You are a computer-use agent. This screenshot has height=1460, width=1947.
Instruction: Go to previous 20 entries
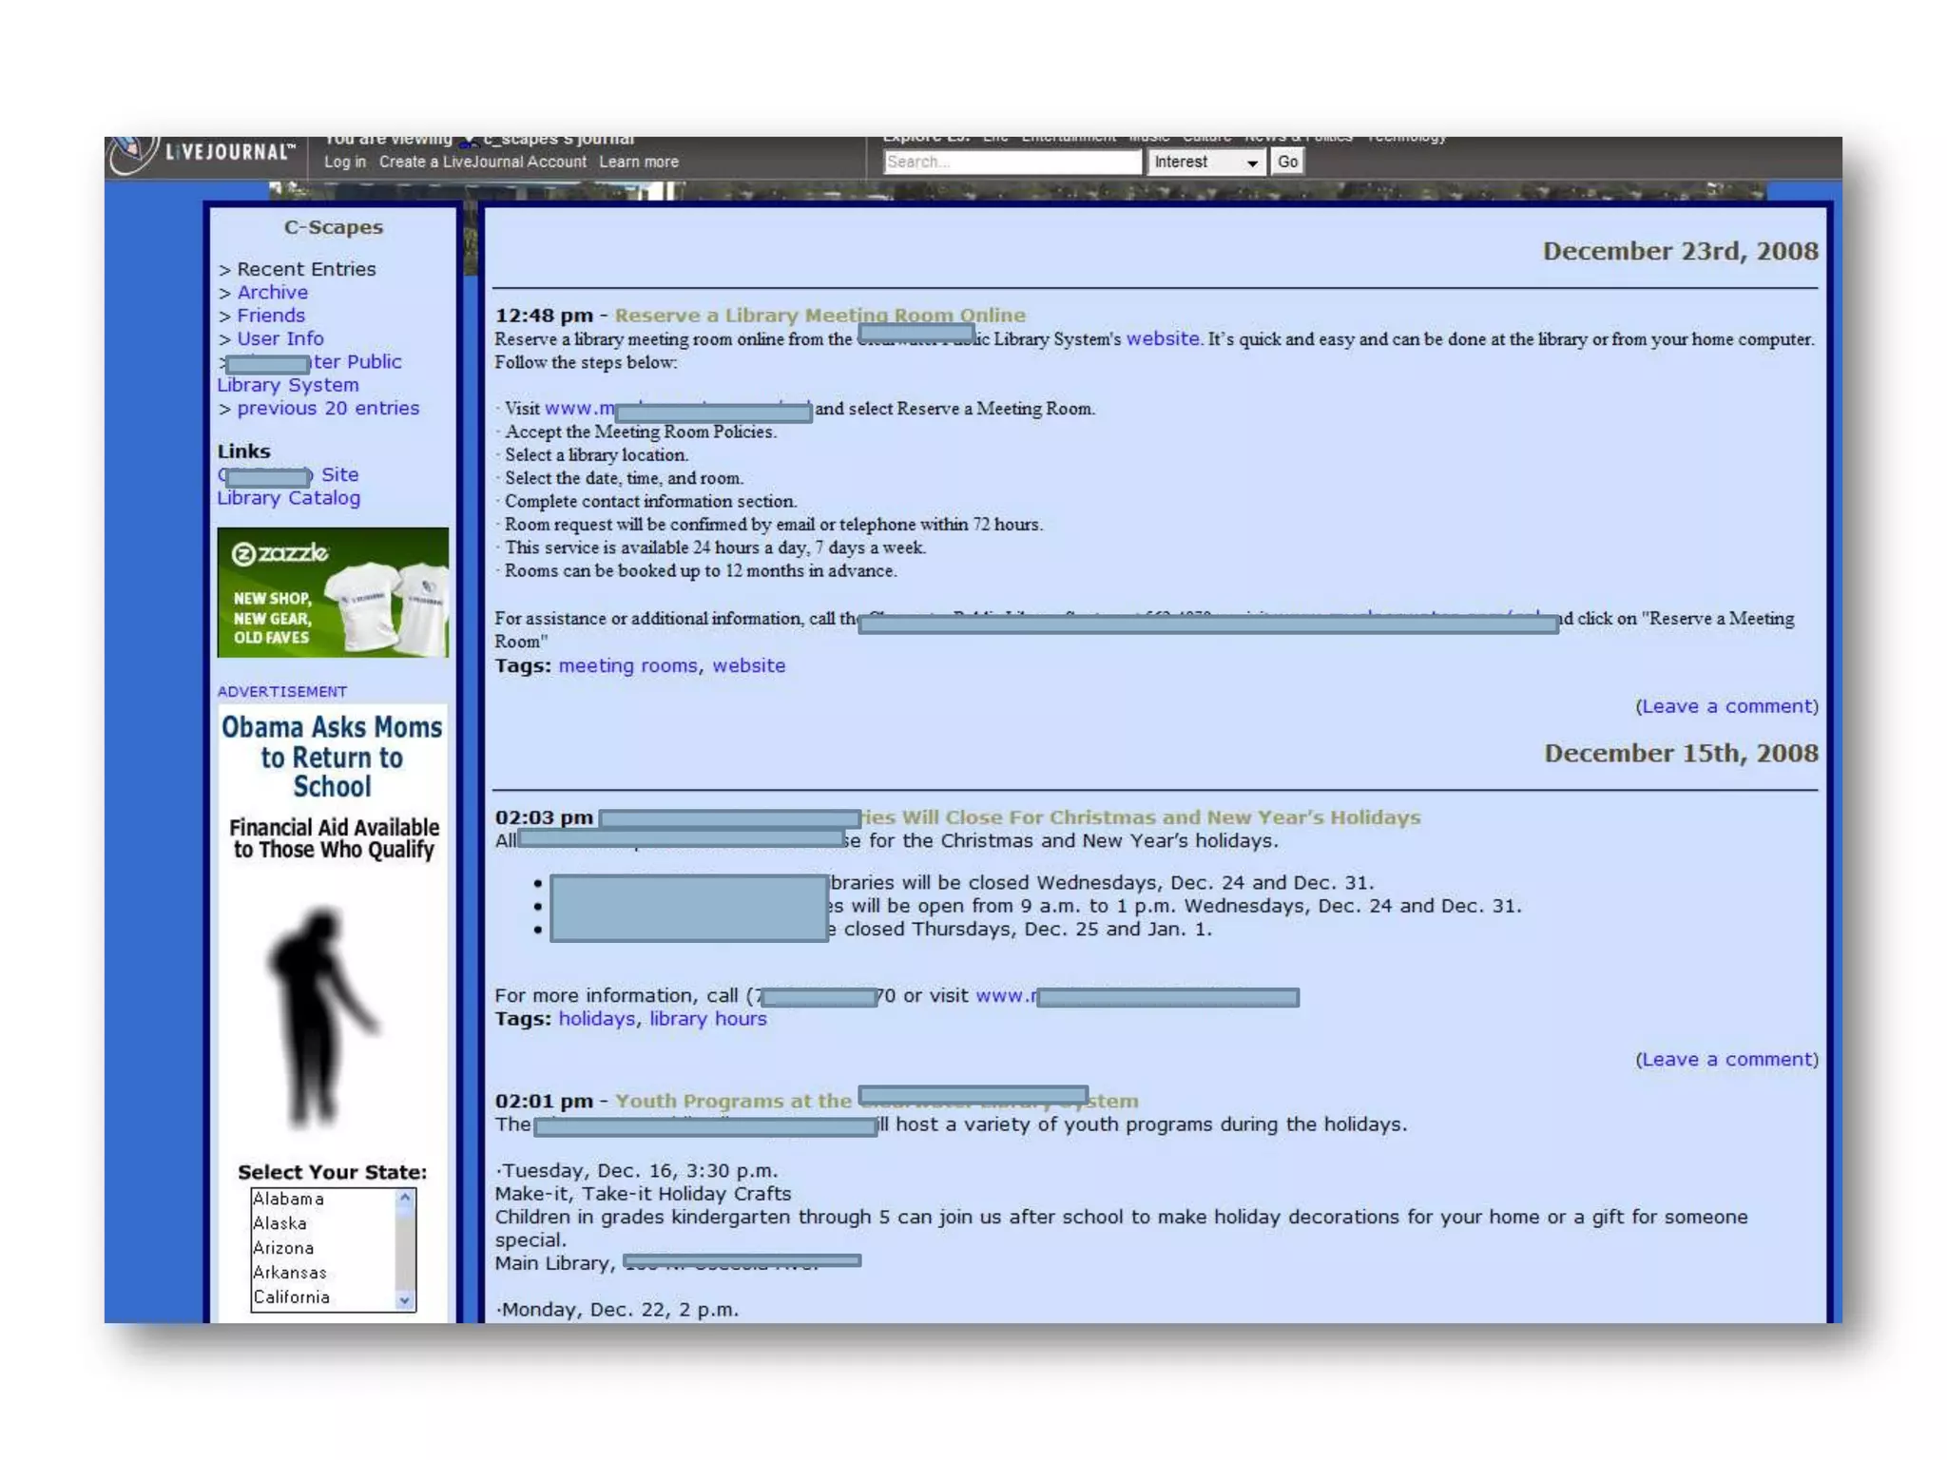(x=327, y=408)
